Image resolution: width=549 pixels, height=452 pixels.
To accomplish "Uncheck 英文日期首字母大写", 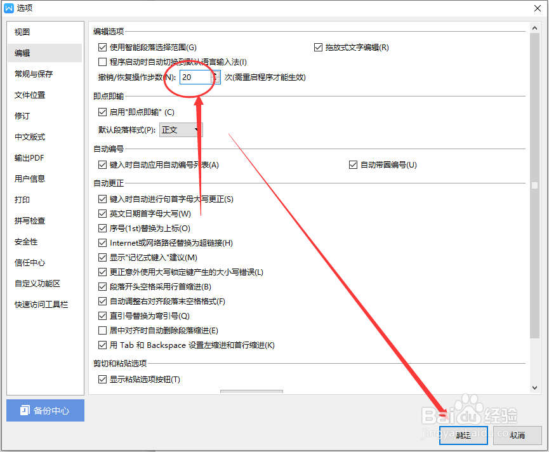I will [102, 213].
